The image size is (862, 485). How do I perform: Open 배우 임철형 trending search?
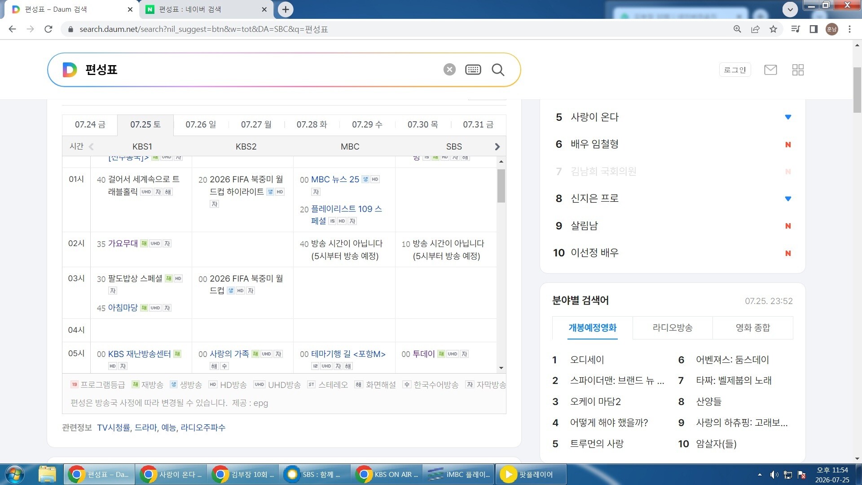click(594, 144)
